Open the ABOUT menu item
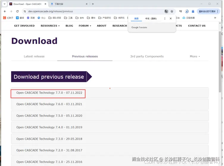224x166 pixels. click(x=101, y=26)
